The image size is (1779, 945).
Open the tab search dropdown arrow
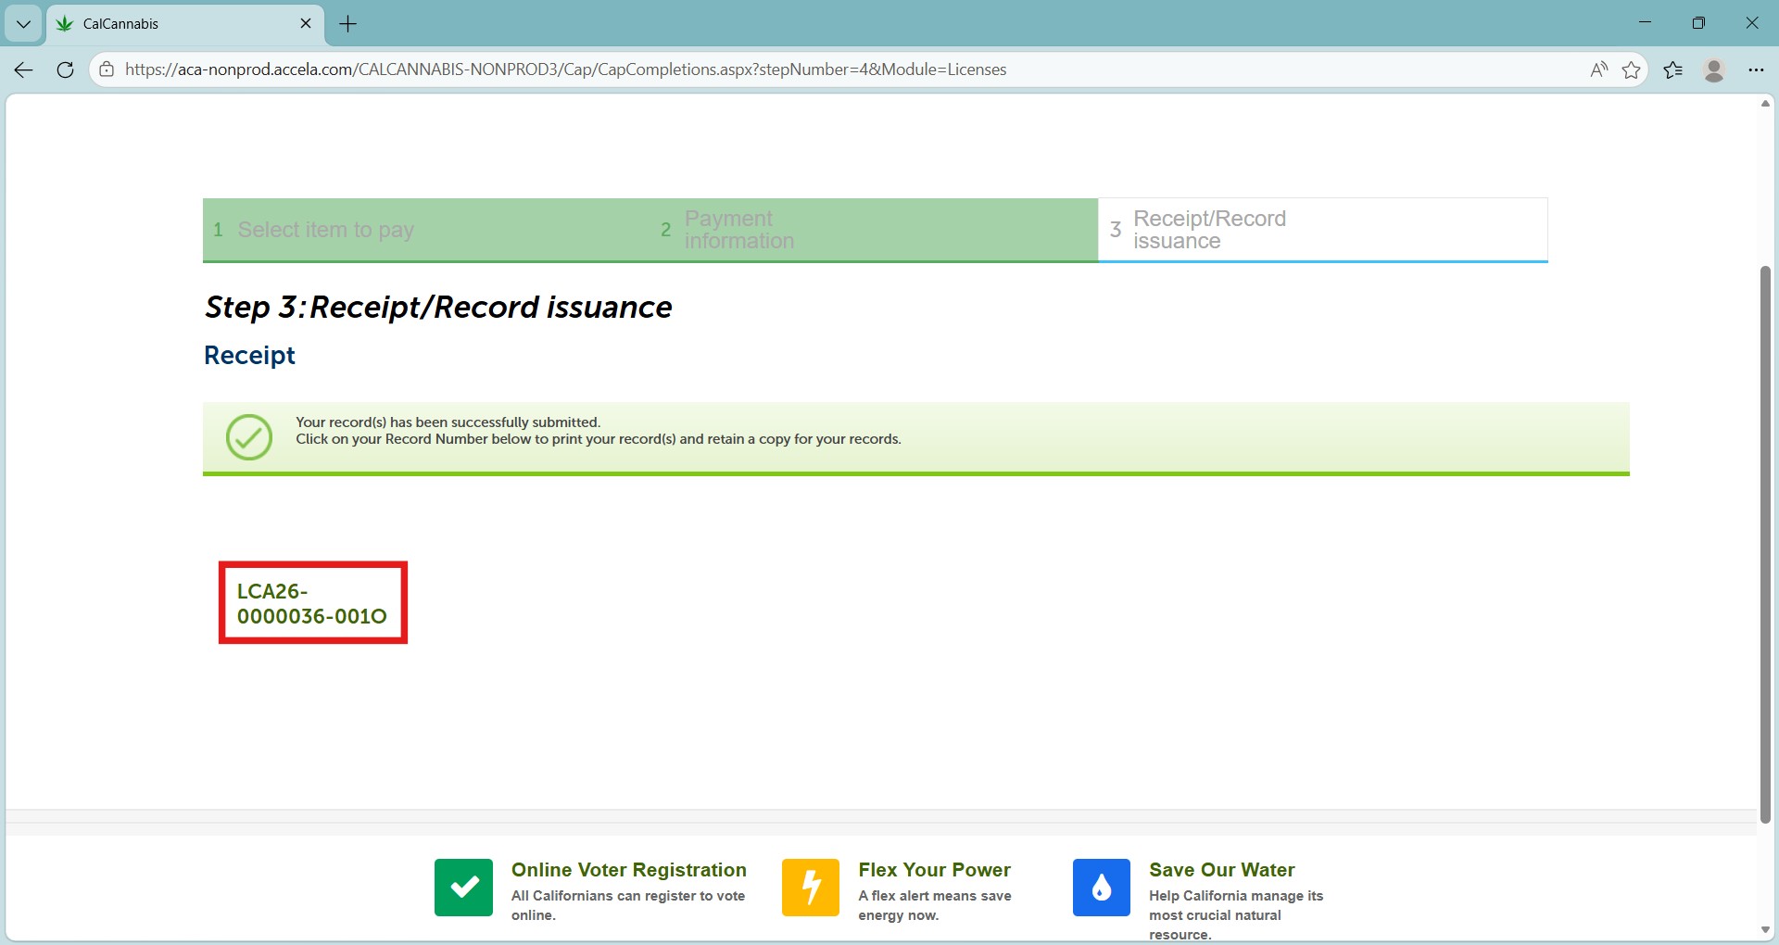tap(23, 24)
